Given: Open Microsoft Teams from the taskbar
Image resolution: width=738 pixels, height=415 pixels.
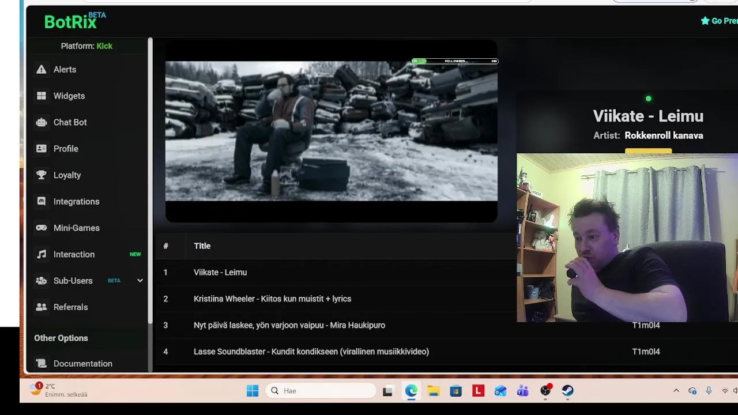Looking at the screenshot, I should 523,391.
